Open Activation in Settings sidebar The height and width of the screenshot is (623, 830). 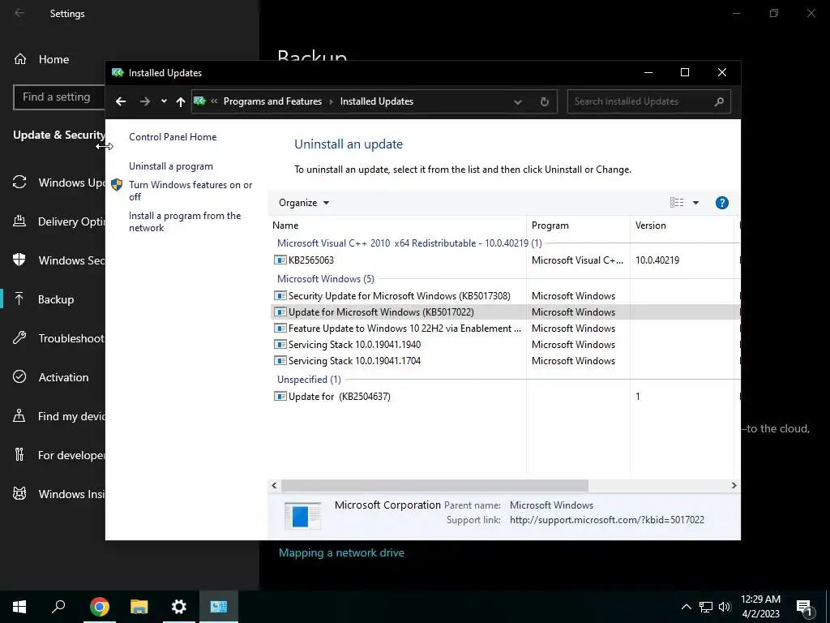point(53,377)
